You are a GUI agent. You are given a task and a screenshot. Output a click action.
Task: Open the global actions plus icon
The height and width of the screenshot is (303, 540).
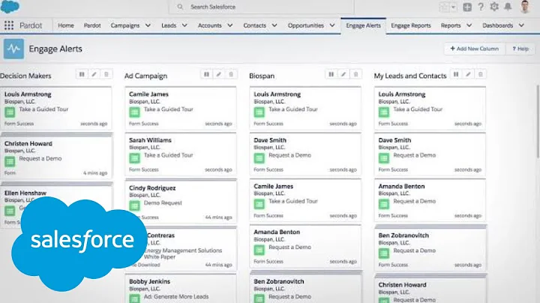pyautogui.click(x=467, y=7)
